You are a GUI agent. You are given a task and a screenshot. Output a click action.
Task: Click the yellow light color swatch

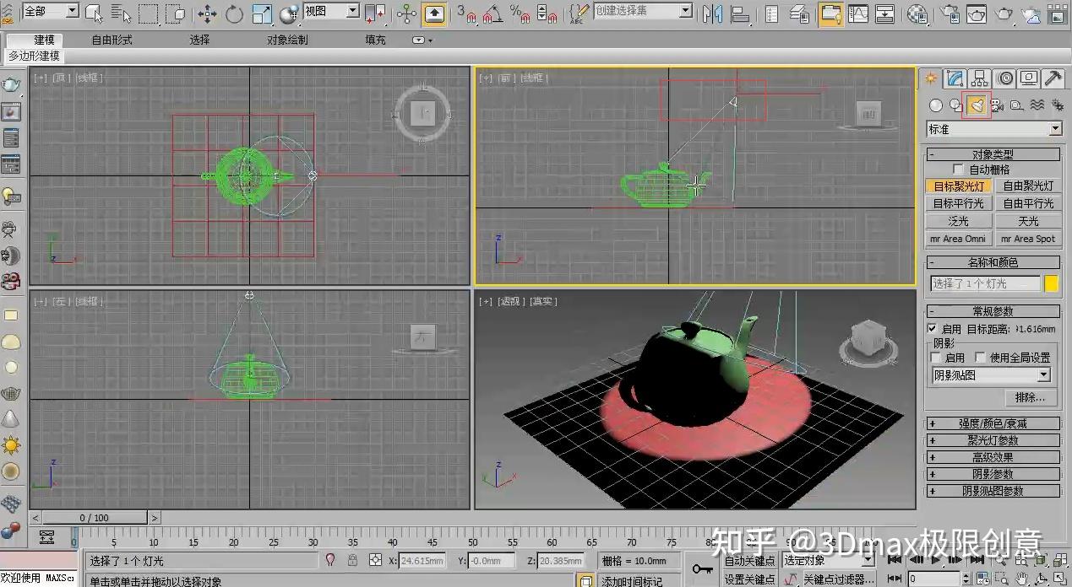[x=1052, y=283]
